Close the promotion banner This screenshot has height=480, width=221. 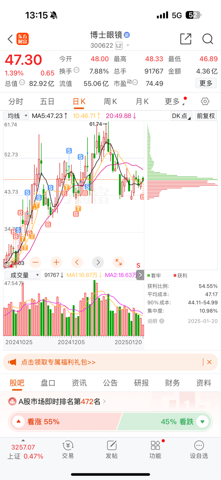pos(209,362)
